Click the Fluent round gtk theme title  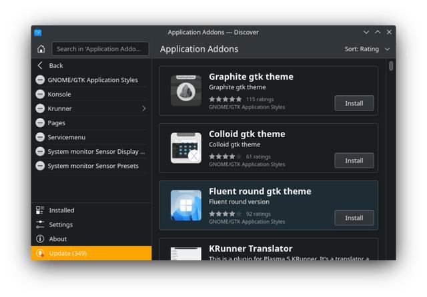point(260,191)
